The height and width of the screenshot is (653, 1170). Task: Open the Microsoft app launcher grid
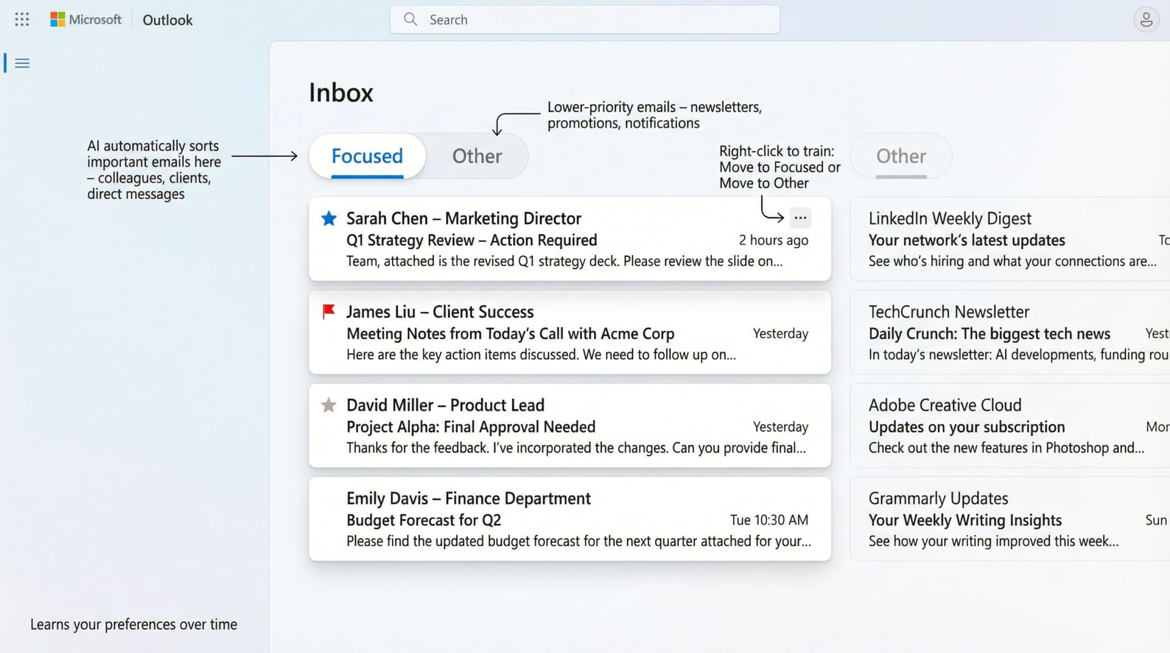(22, 19)
